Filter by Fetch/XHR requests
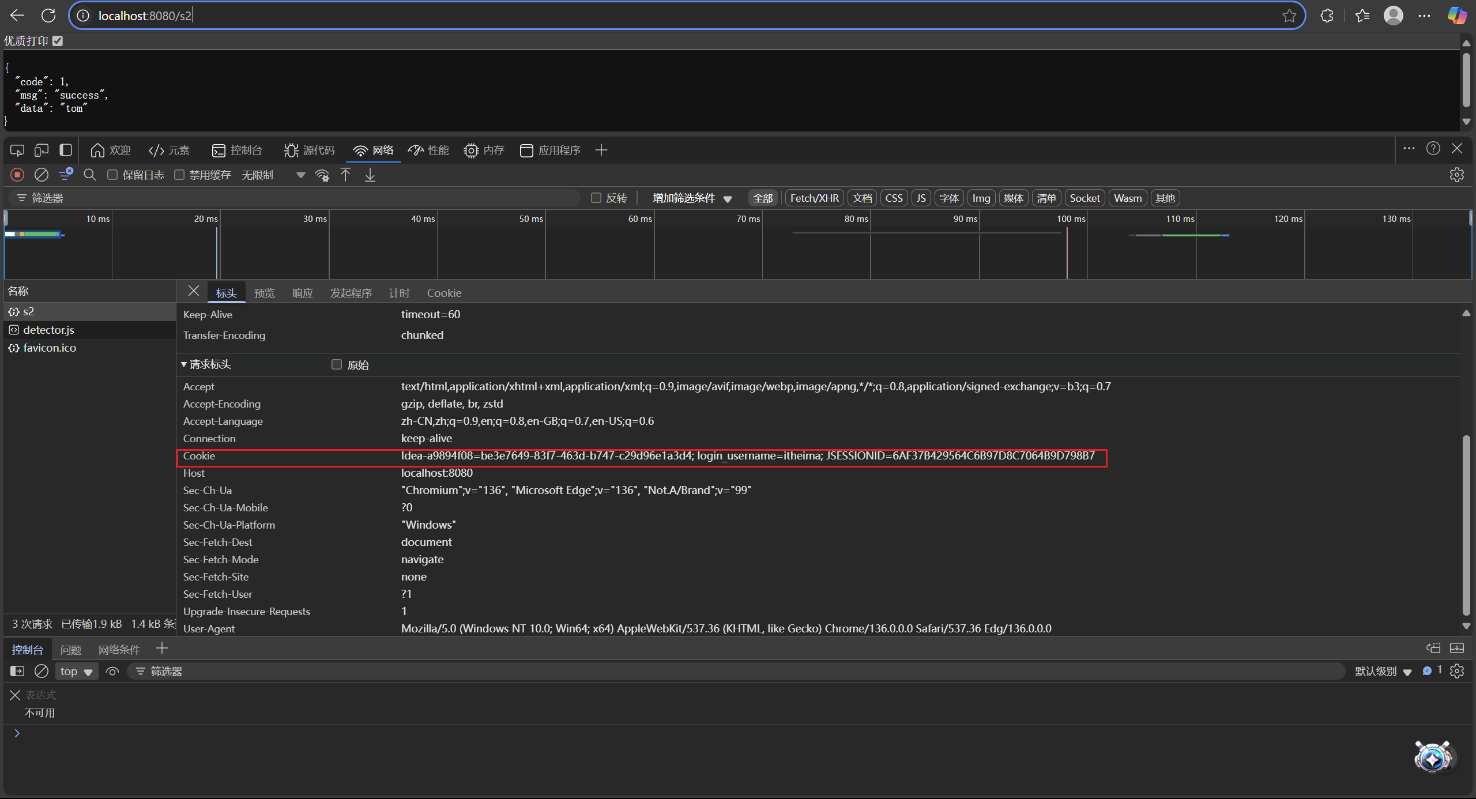1476x799 pixels. point(814,198)
